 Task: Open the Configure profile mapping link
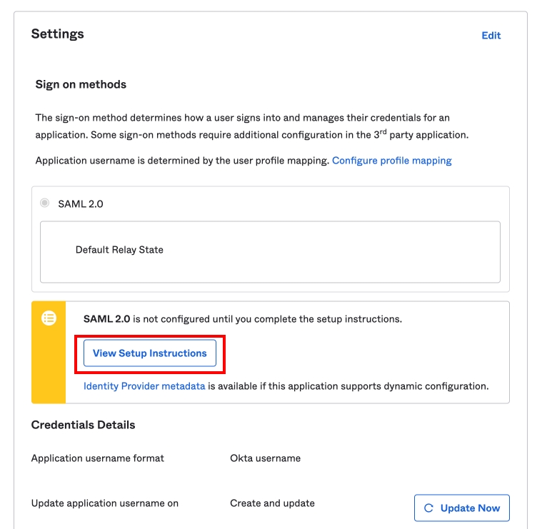click(x=391, y=161)
